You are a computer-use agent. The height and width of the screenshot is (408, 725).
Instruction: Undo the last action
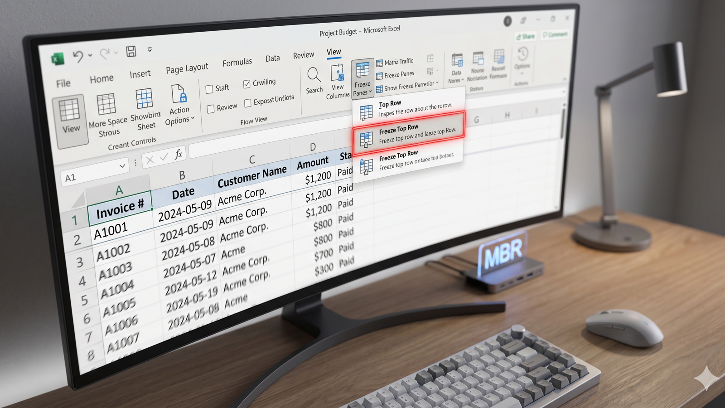[x=78, y=56]
